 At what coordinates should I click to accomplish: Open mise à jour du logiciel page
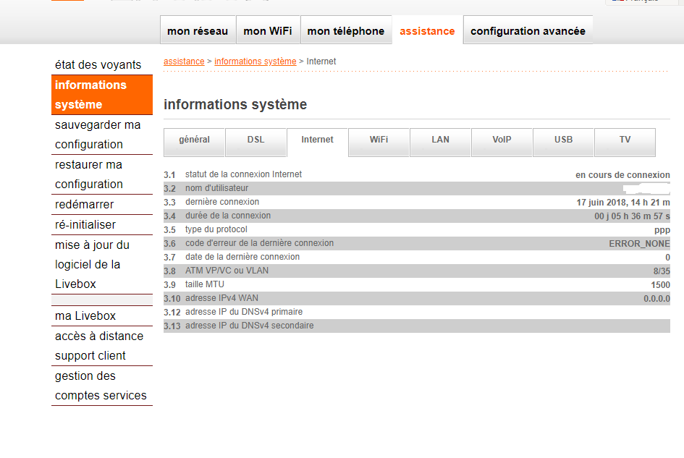pyautogui.click(x=92, y=264)
